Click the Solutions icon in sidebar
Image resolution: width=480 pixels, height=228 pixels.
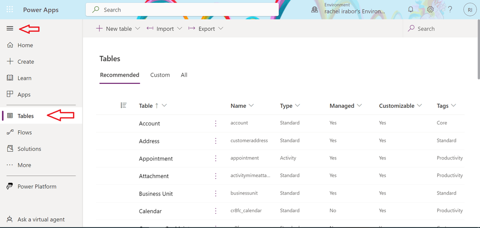coord(10,148)
